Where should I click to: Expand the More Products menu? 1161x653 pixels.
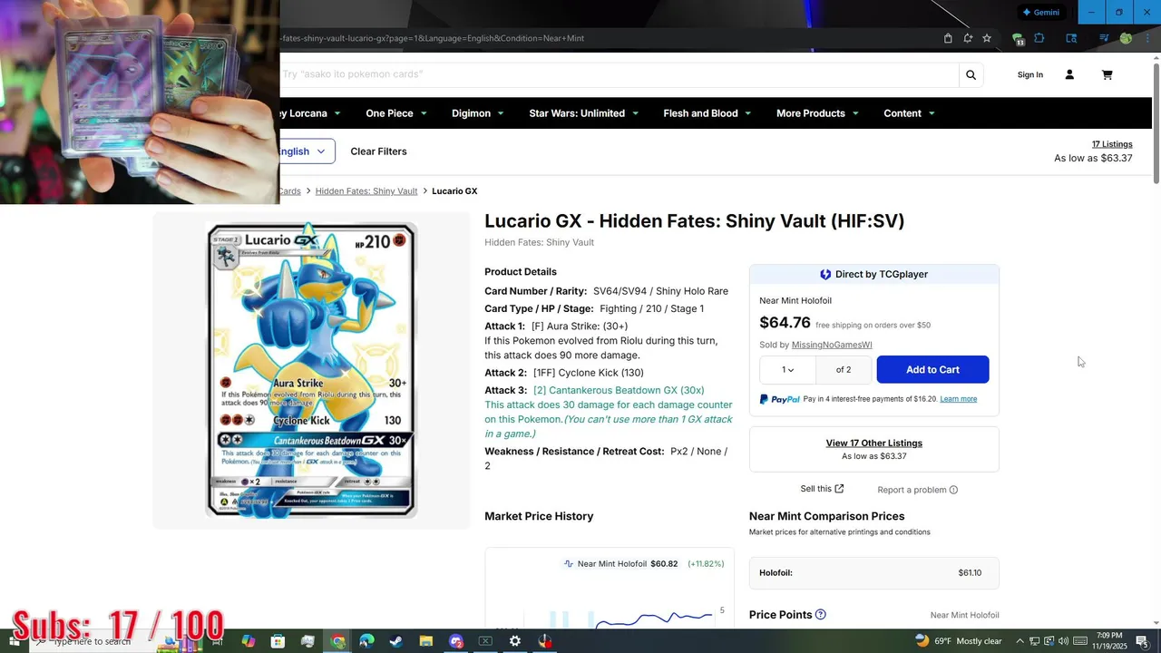point(819,113)
